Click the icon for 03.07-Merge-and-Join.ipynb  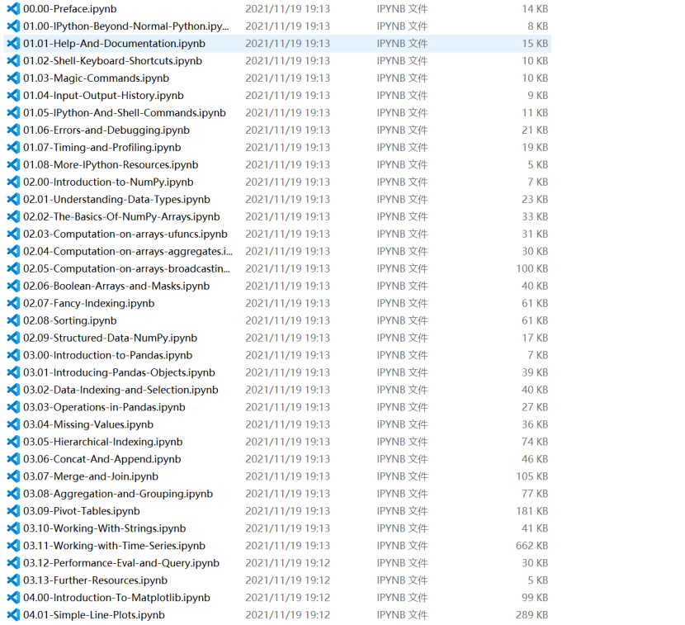[x=13, y=476]
